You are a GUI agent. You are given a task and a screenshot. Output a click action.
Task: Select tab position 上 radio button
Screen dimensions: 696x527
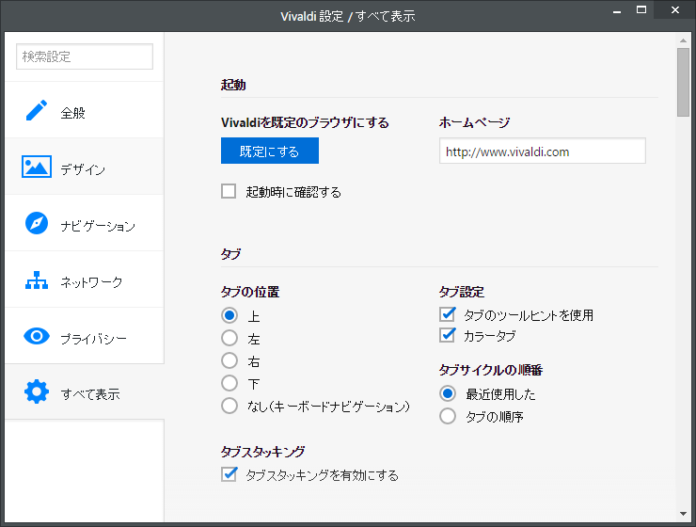tap(229, 315)
